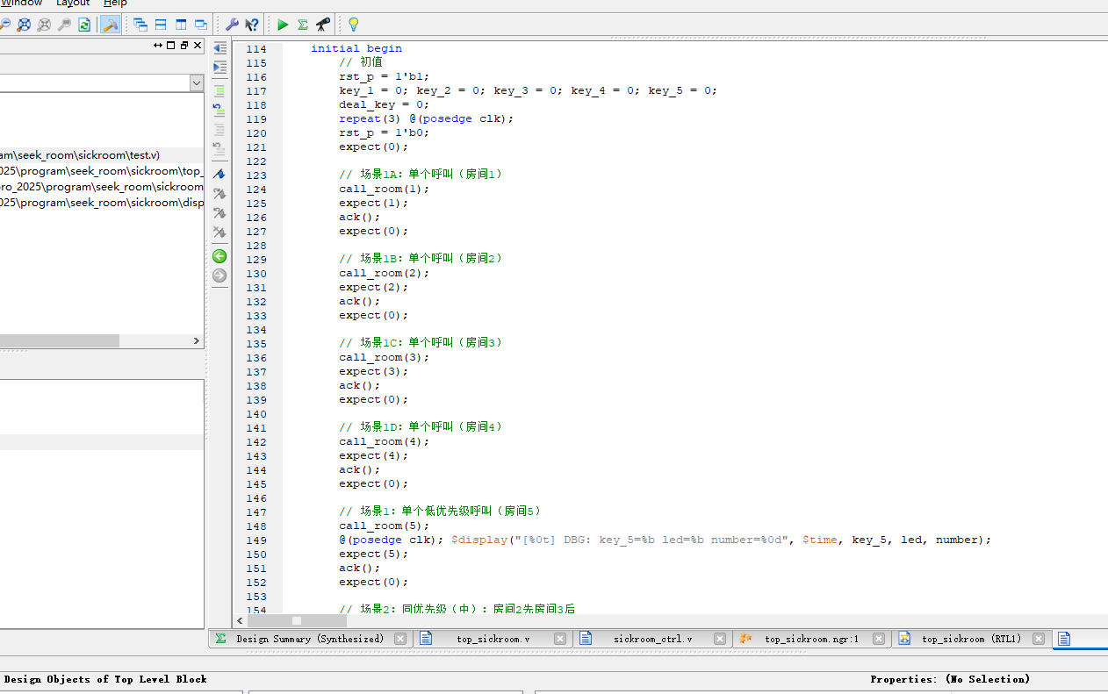Tile windows horizontally via toolbar icon
Screen dimensions: 1108x694
pyautogui.click(x=161, y=25)
